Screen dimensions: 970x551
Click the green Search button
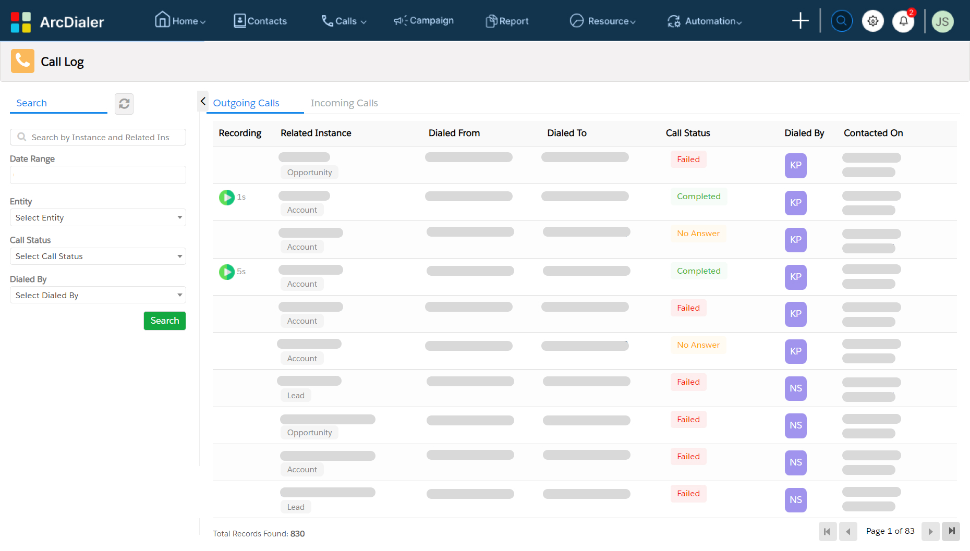tap(164, 321)
